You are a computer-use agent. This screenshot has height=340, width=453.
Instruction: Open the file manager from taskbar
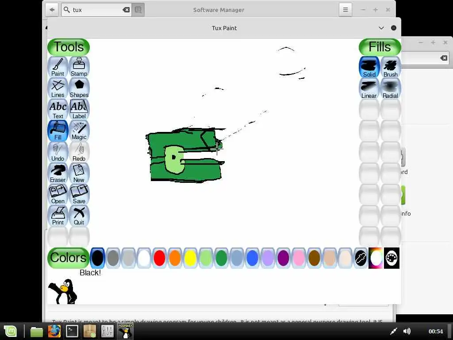pos(37,332)
